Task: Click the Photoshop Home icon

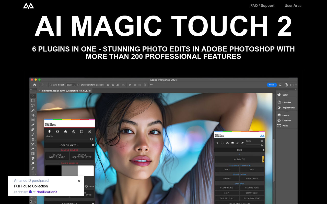Action: coord(34,85)
